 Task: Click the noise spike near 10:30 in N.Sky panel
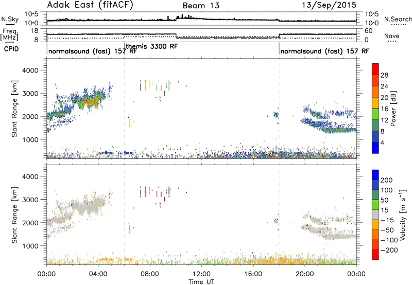182,16
